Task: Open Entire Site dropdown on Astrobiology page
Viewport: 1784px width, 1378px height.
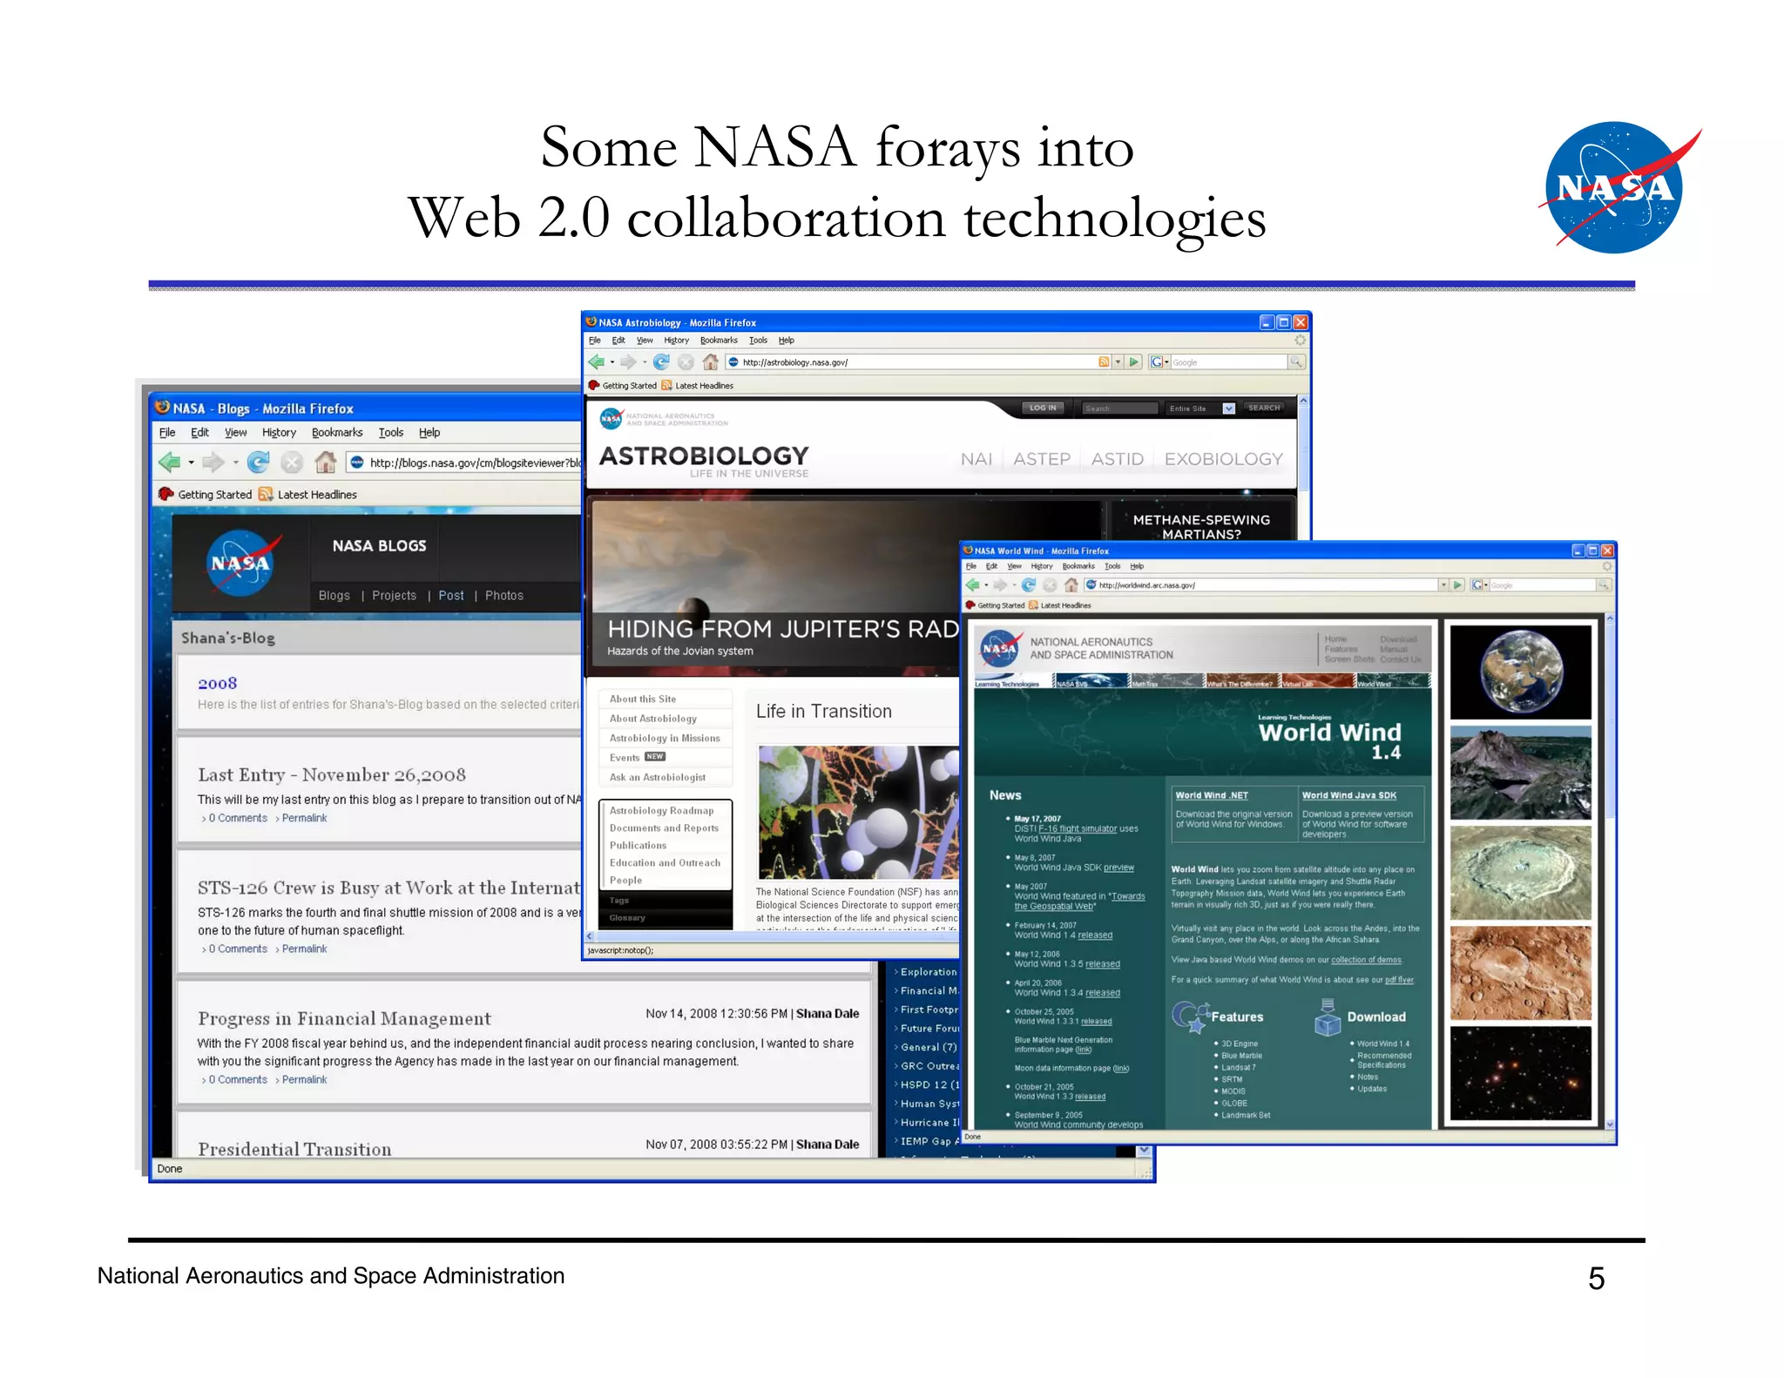Action: 1229,409
